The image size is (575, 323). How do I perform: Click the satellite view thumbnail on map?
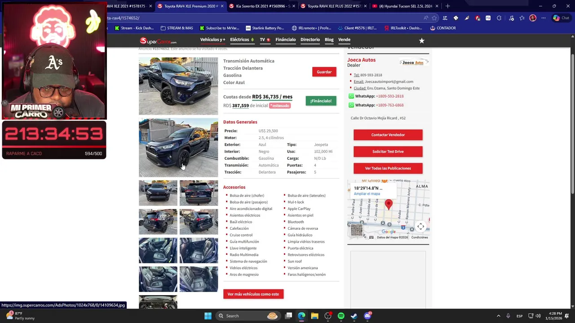[x=356, y=230]
